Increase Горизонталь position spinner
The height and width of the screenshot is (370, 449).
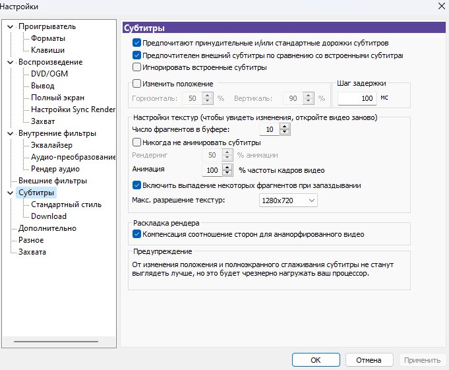208,96
